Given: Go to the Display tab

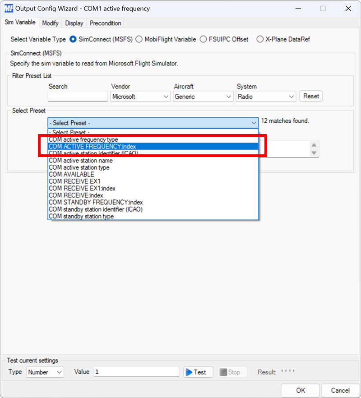Looking at the screenshot, I should tap(74, 23).
